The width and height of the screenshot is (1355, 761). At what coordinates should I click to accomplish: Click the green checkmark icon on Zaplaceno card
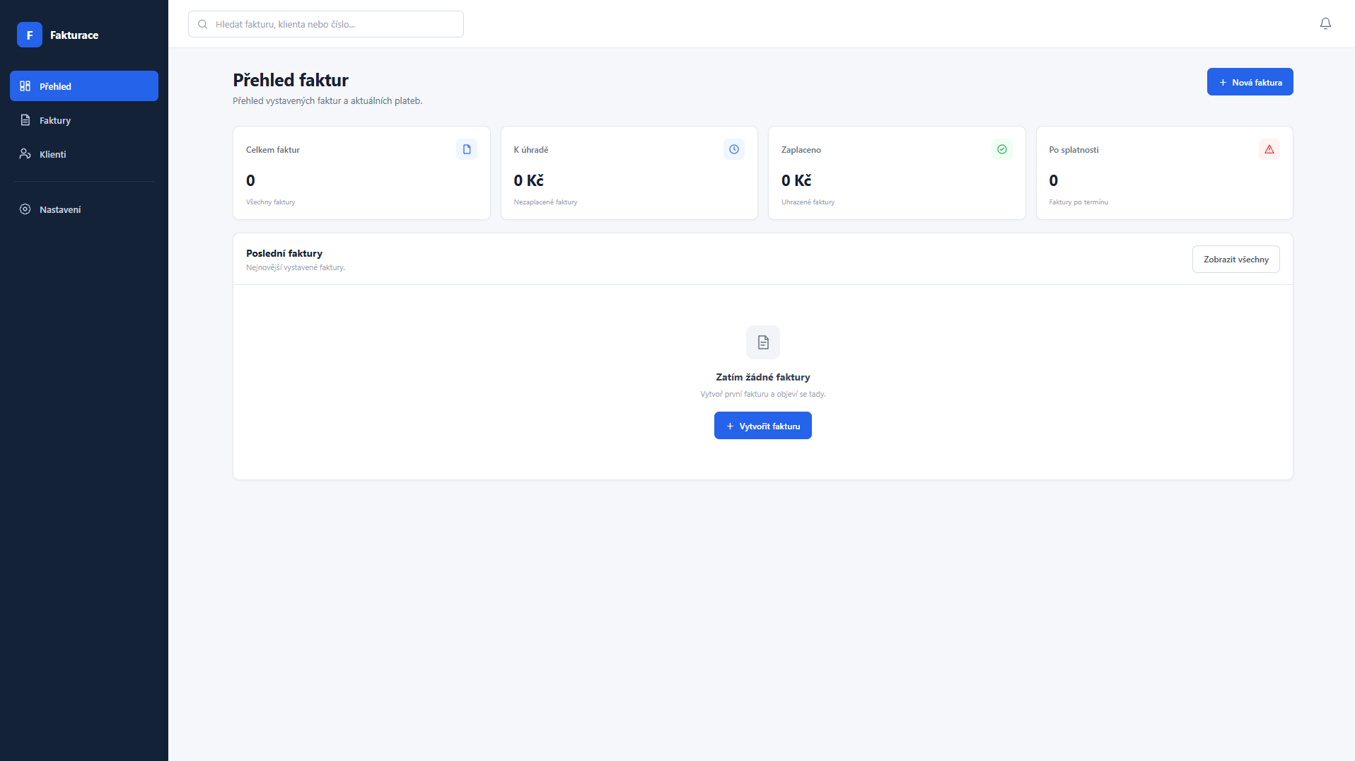(x=1001, y=149)
